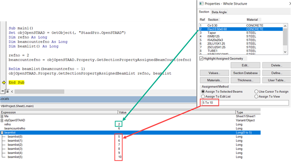Click the full module view icon
This screenshot has width=291, height=168.
(7, 92)
